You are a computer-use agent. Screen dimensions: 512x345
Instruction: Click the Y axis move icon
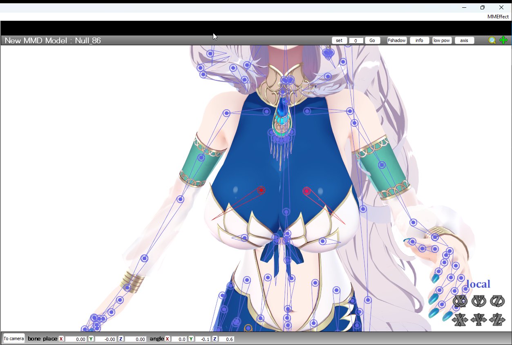tap(479, 320)
